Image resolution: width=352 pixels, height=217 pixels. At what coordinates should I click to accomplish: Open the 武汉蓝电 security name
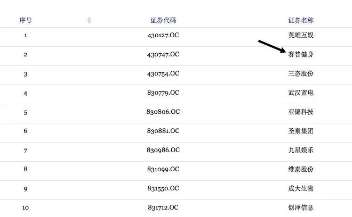pyautogui.click(x=301, y=93)
